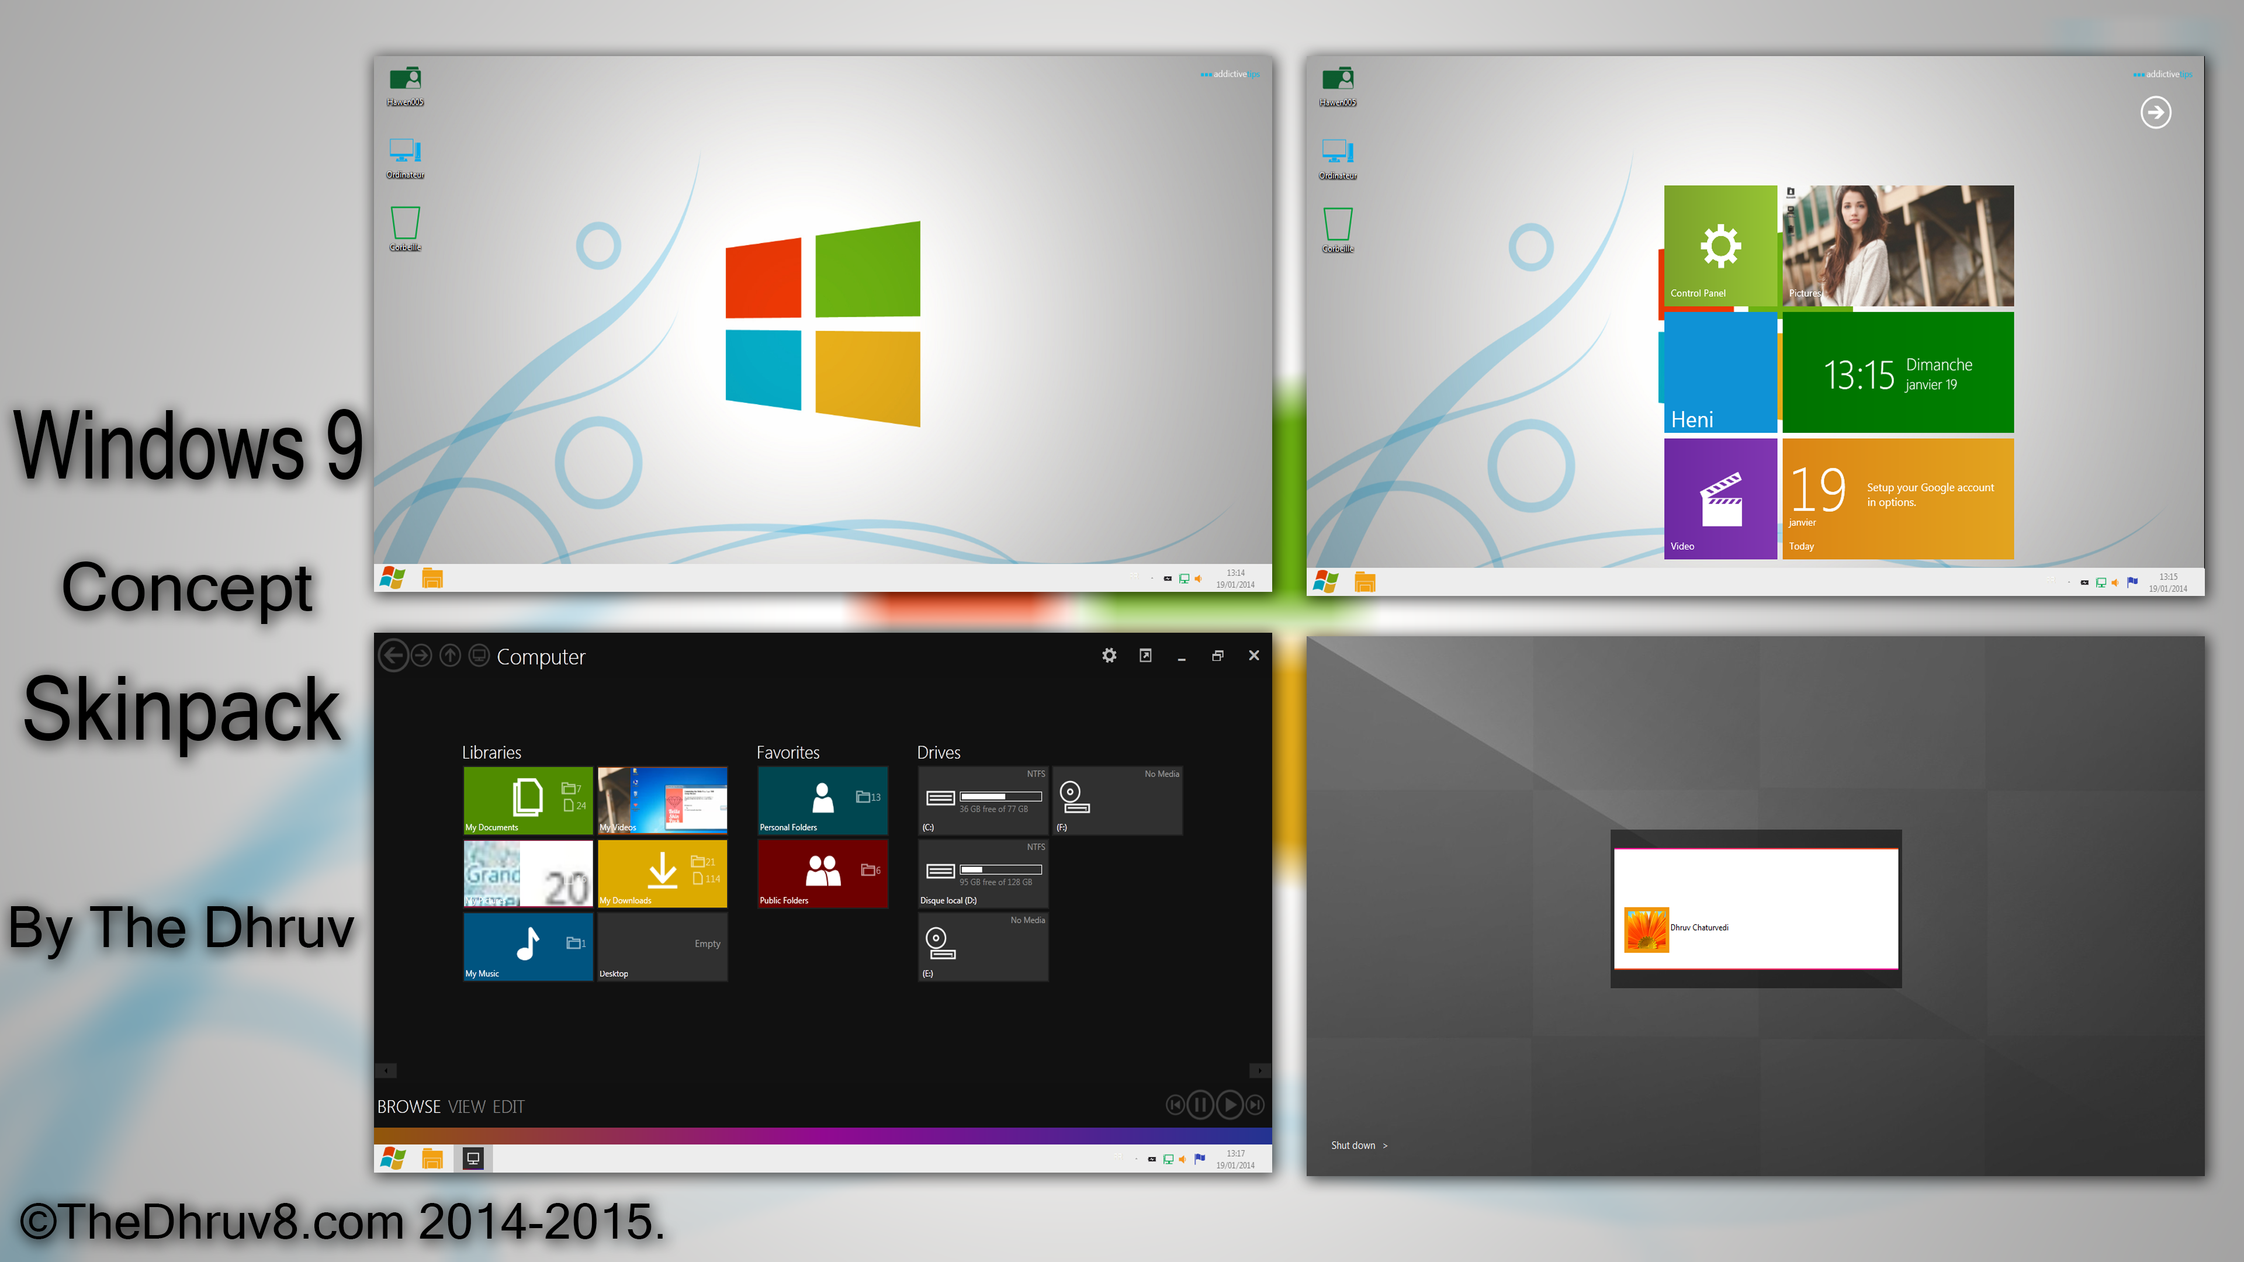Open Ordinateur icon on the top-left desktop
The height and width of the screenshot is (1262, 2244).
405,158
